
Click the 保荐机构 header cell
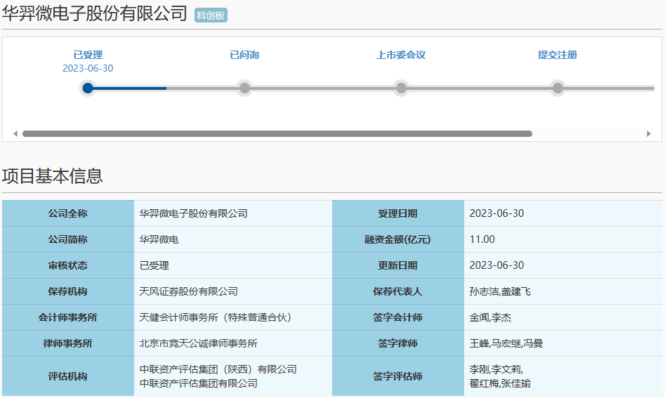[68, 291]
